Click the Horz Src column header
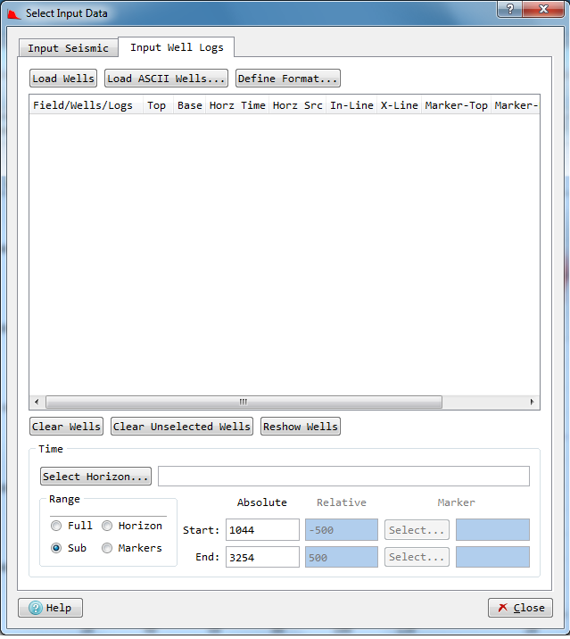 297,105
